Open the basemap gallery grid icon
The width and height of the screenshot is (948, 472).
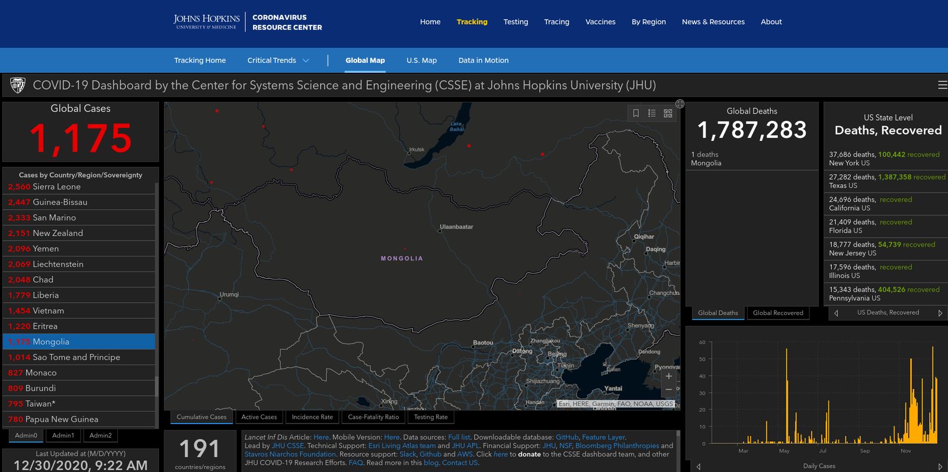[668, 113]
